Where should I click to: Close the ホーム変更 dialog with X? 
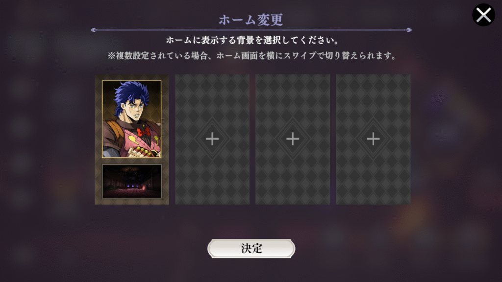(483, 15)
